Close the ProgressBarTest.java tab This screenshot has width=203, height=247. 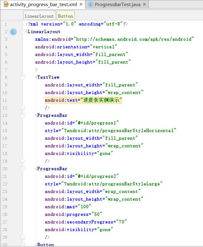(144, 4)
